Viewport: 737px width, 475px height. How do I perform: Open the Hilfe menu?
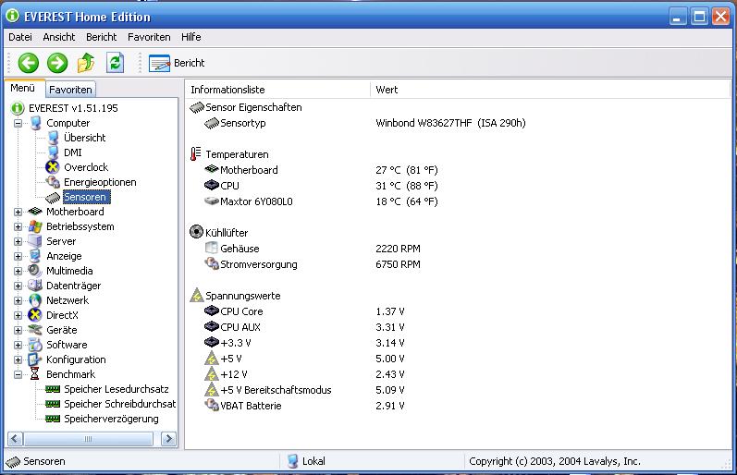click(x=190, y=37)
